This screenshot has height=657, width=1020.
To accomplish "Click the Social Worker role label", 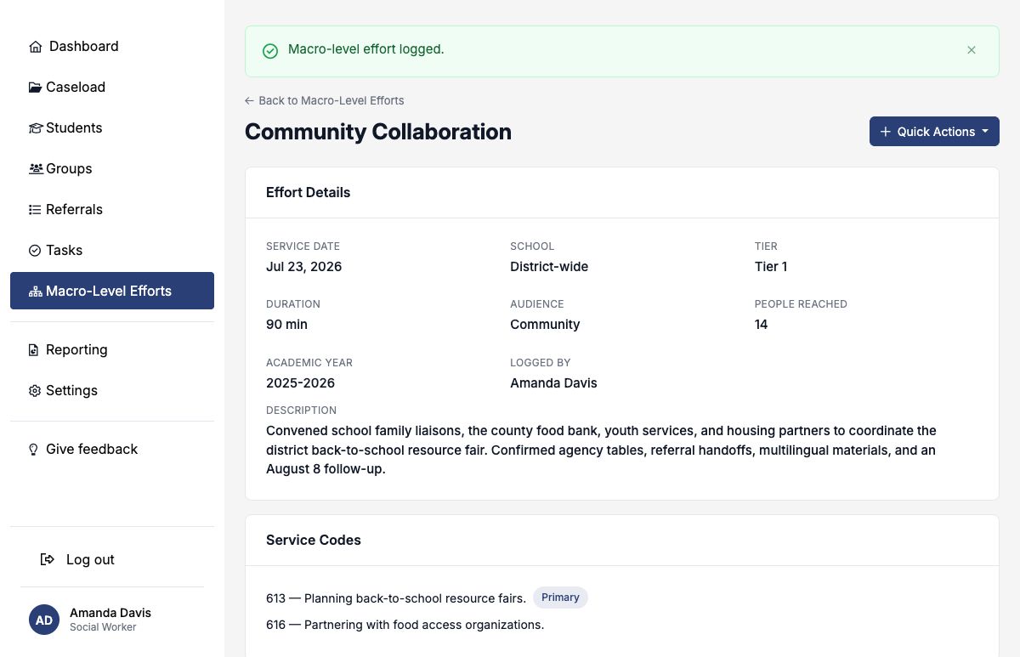I will click(103, 627).
